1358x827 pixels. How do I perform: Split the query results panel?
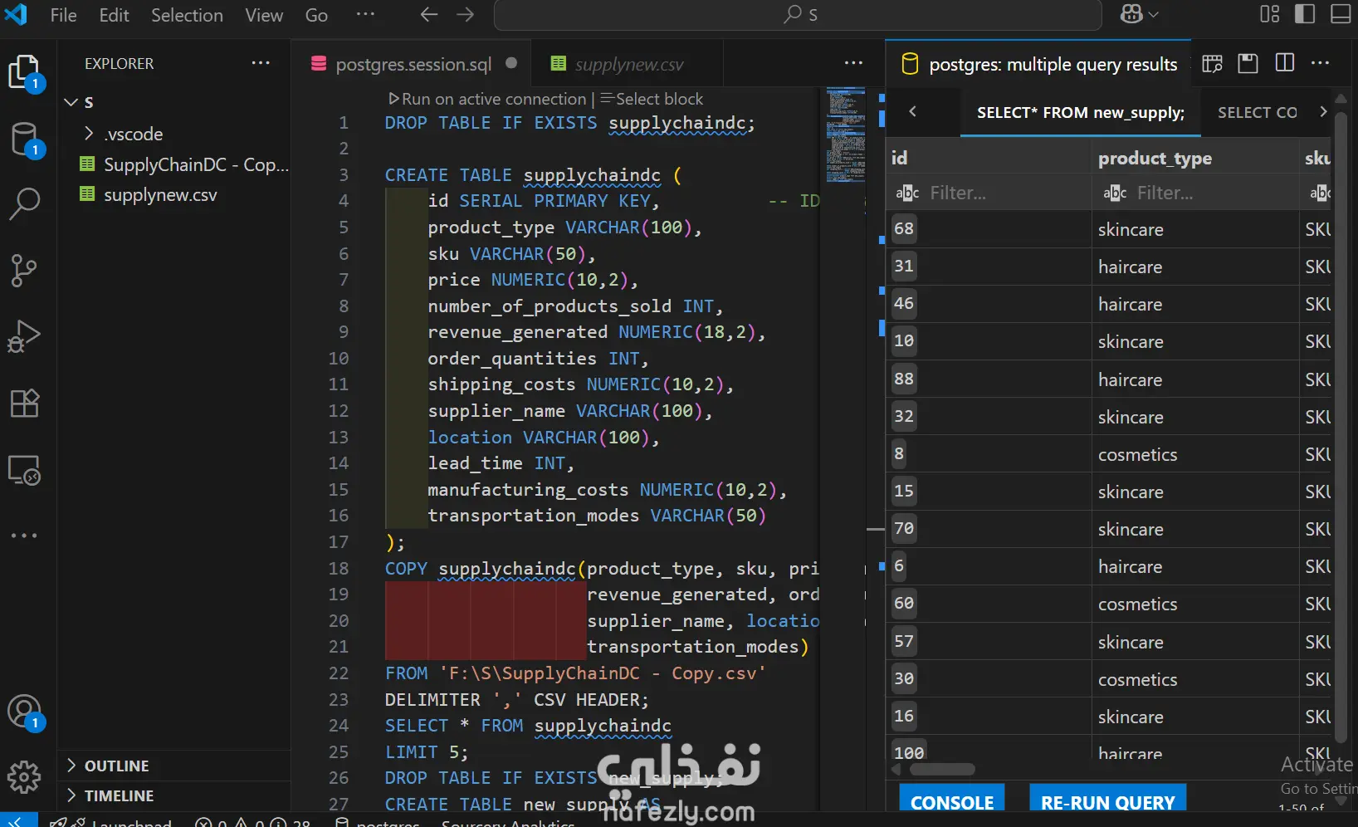point(1284,63)
